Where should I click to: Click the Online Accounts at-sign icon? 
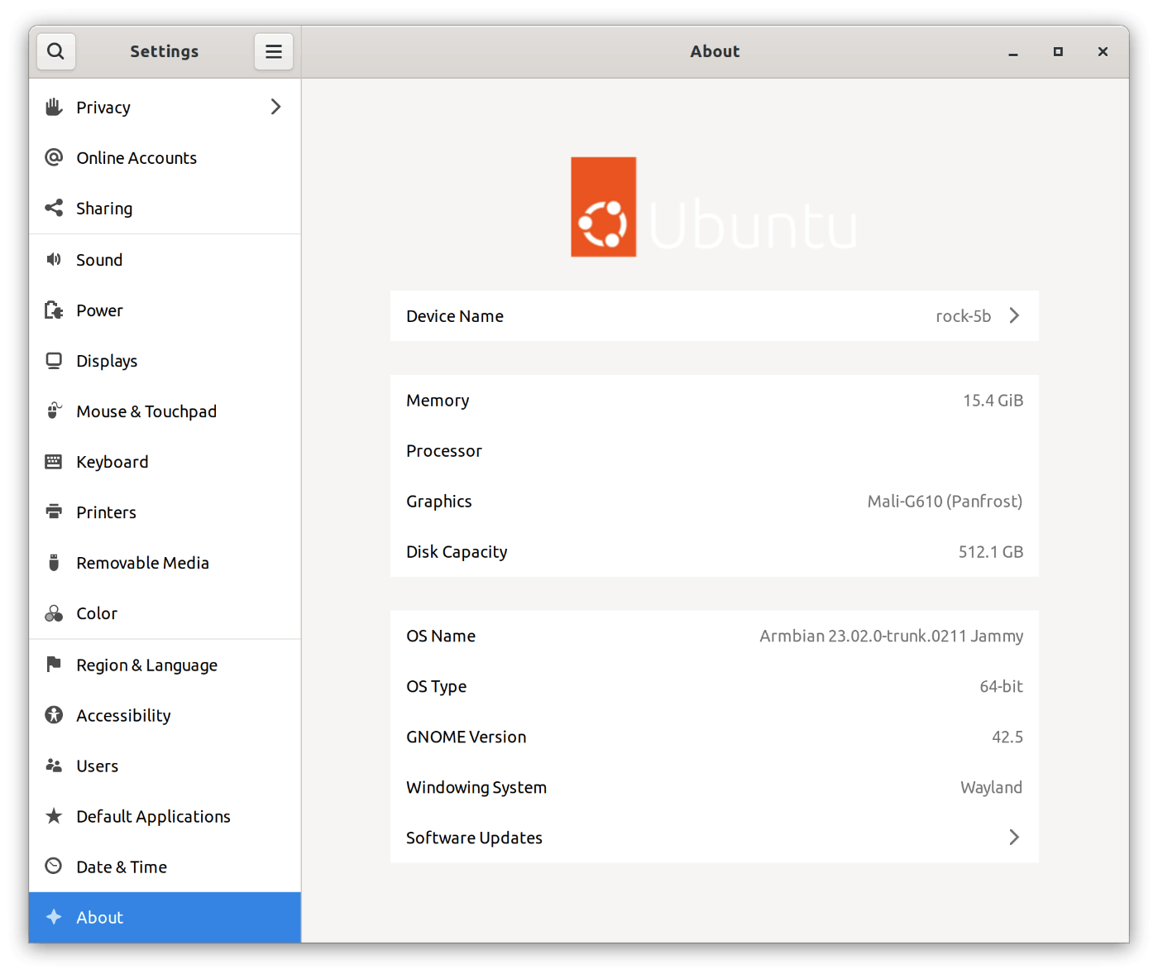[54, 157]
